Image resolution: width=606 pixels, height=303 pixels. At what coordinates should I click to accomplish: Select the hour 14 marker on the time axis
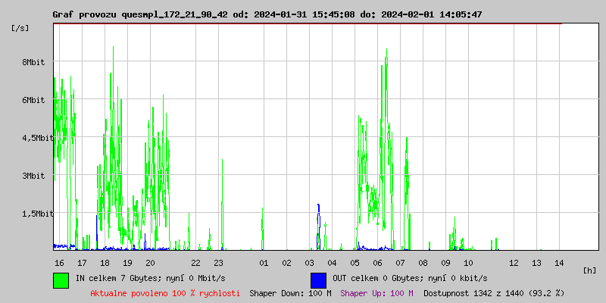point(559,262)
